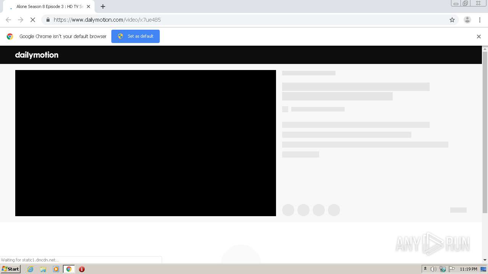This screenshot has height=274, width=488.
Task: Open the Action Center flag icon
Action: tap(452, 269)
